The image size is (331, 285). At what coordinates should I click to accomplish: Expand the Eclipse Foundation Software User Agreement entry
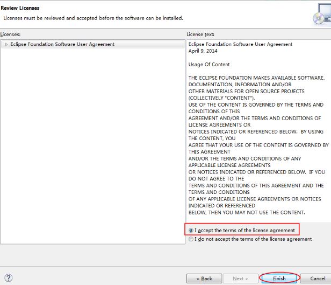6,44
